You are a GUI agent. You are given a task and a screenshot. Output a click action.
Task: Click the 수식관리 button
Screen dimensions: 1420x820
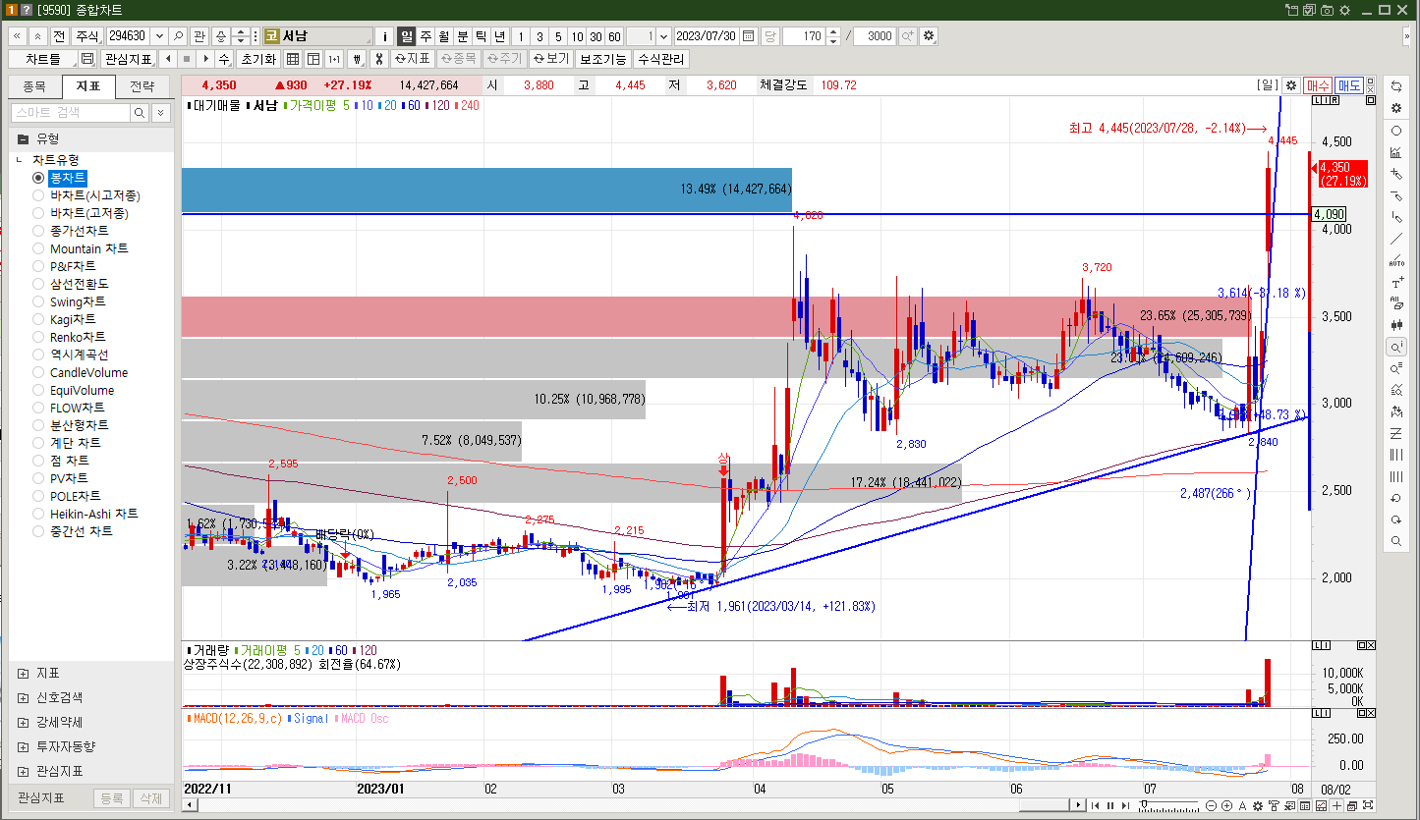point(660,59)
